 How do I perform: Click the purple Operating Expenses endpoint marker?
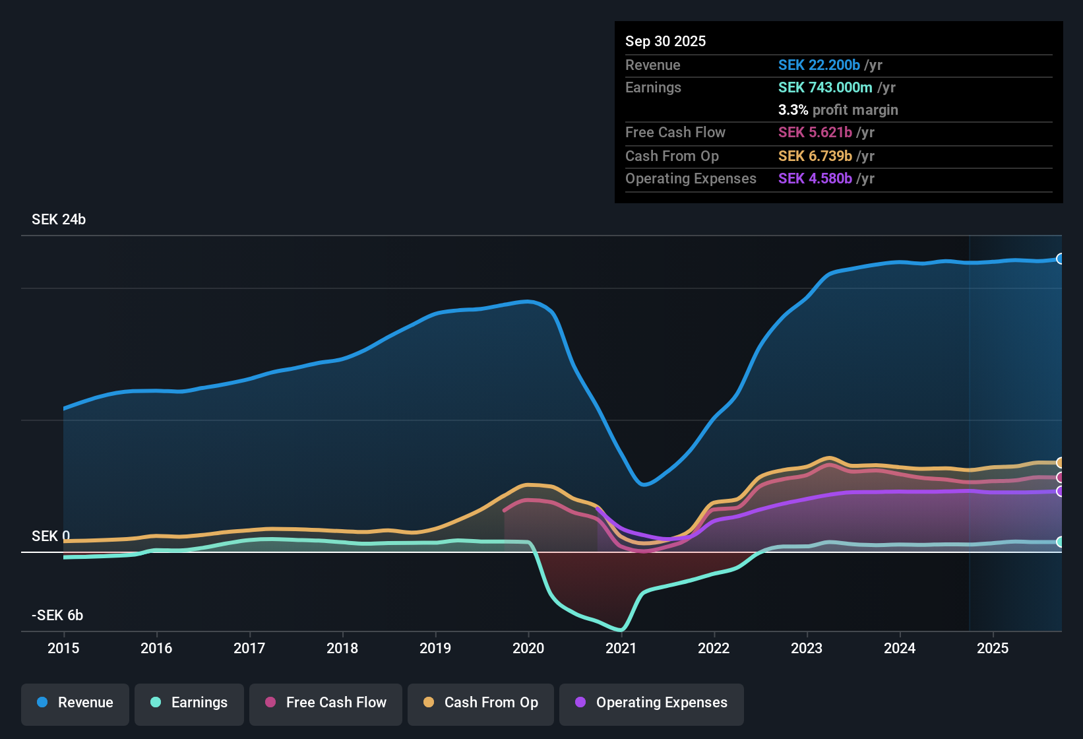pyautogui.click(x=1060, y=492)
